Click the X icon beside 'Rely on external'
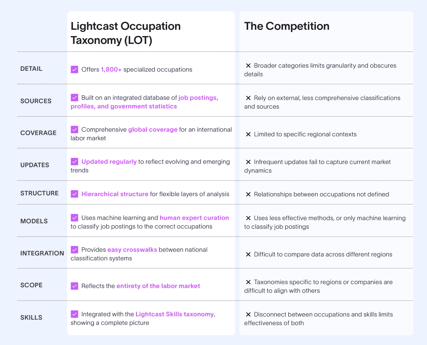This screenshot has width=427, height=345. point(248,98)
